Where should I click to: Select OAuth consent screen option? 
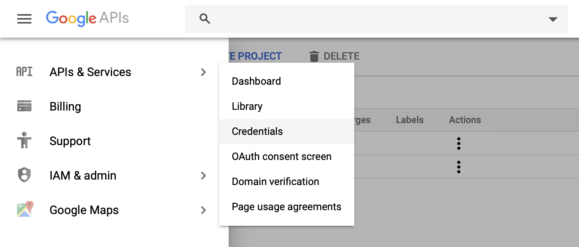click(x=287, y=156)
